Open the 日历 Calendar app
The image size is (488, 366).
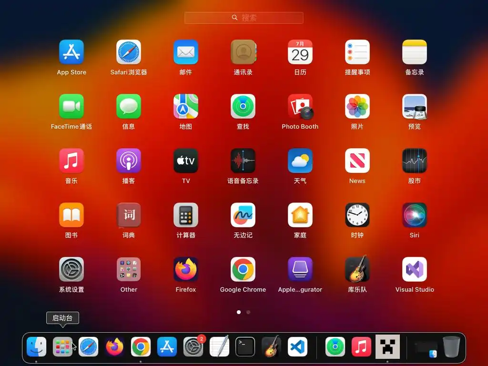300,52
